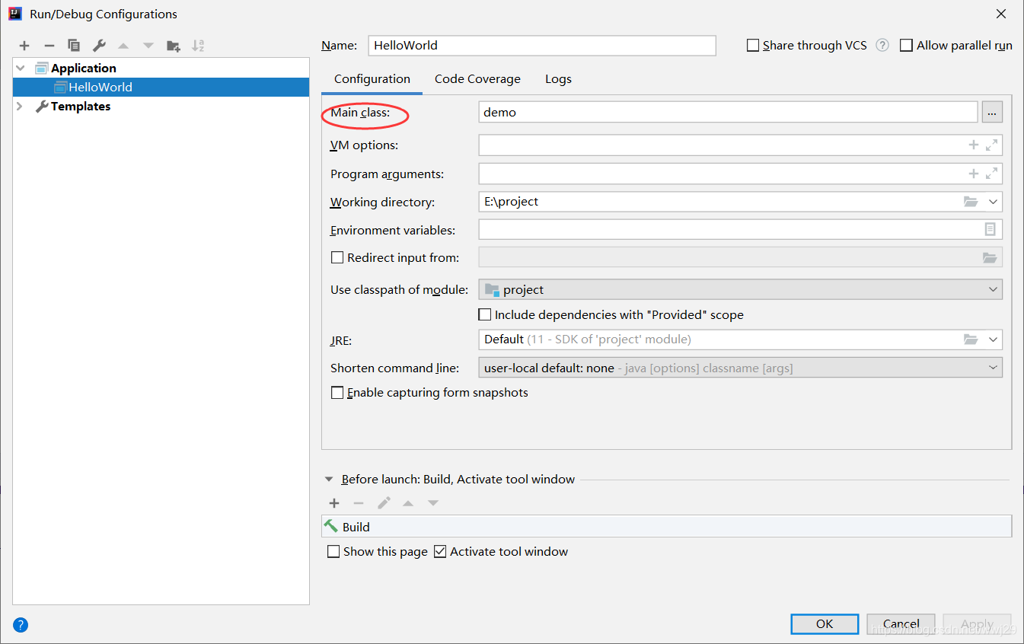Add a new run configuration
This screenshot has width=1024, height=644.
24,46
